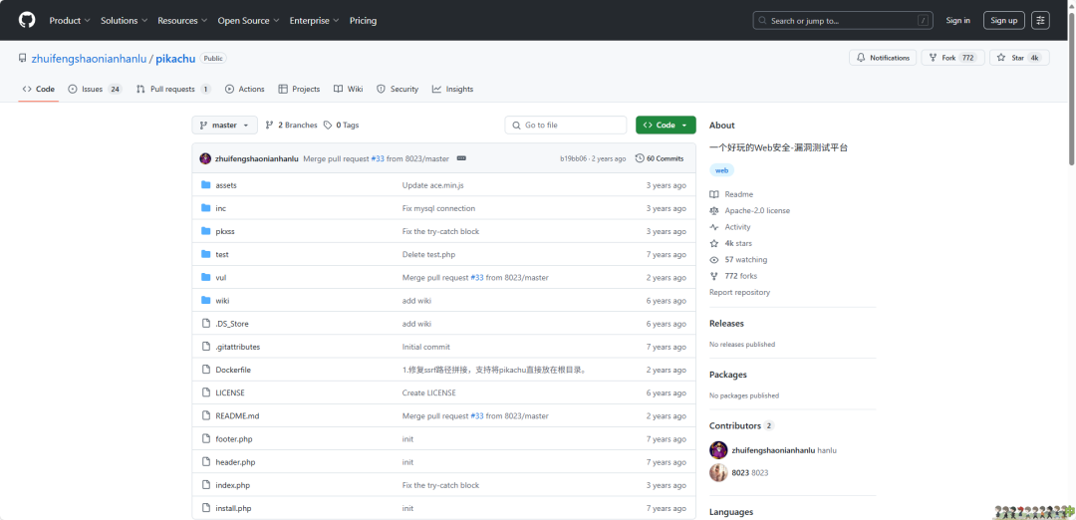
Task: Click the 8023 contributor avatar
Action: pyautogui.click(x=718, y=472)
